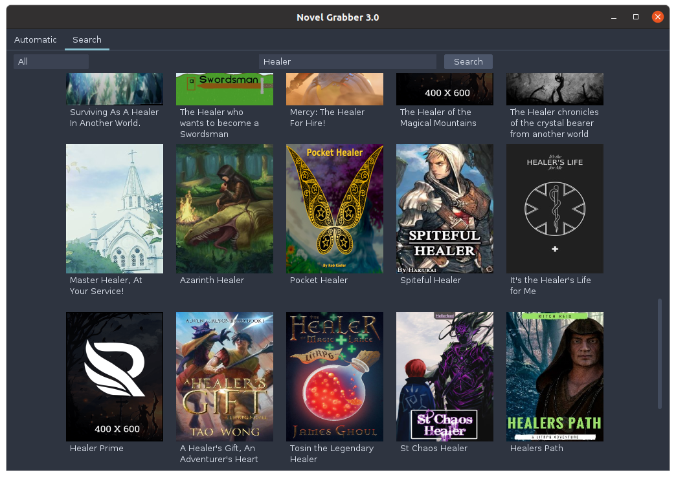Screen dimensions: 676x477
Task: Select the Healers Path cover
Action: point(555,377)
